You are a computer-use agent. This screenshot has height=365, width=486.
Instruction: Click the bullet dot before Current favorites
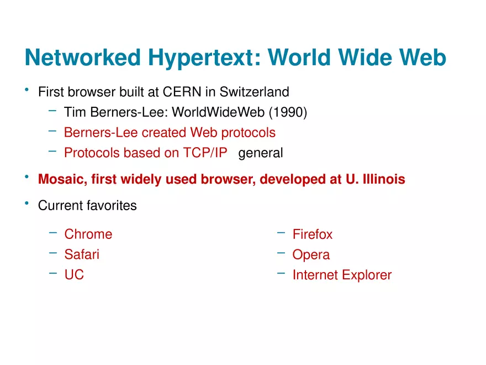[x=26, y=204]
